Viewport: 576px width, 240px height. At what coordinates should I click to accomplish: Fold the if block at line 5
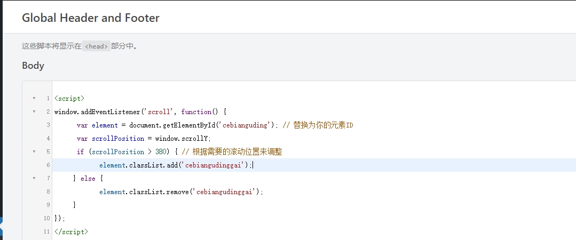click(34, 152)
